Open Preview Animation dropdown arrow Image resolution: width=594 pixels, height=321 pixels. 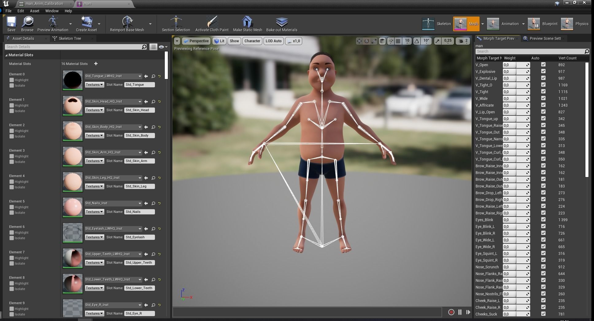pos(71,24)
